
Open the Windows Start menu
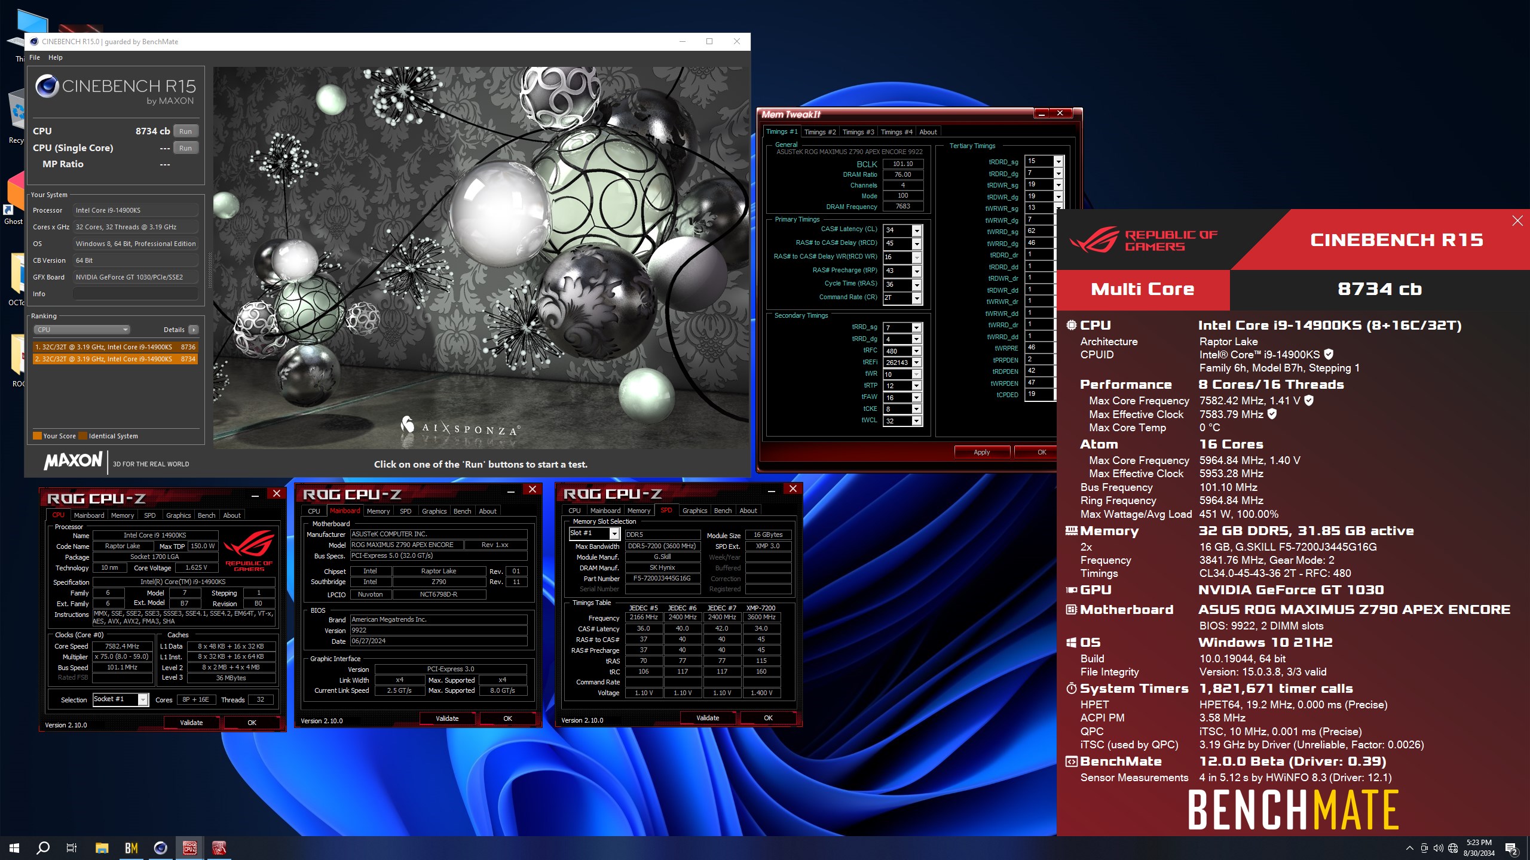coord(14,847)
